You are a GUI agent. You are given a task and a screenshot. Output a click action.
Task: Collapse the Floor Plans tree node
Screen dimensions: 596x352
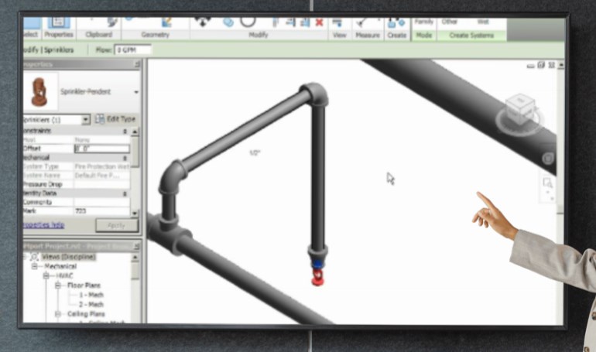pos(58,285)
